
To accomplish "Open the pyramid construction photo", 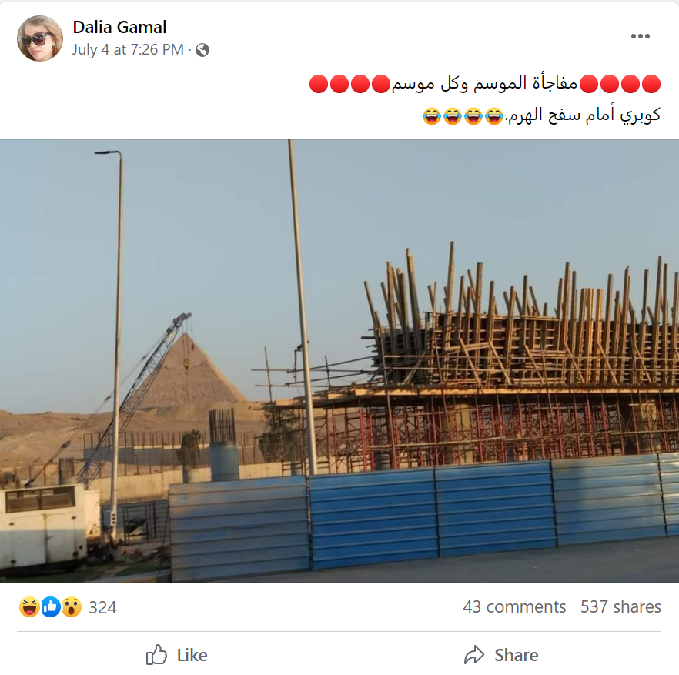I will coord(339,361).
